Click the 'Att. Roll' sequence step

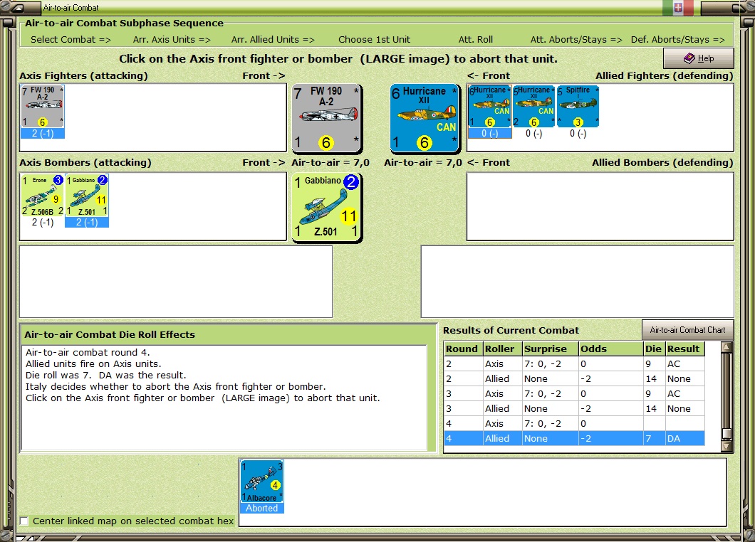(476, 39)
